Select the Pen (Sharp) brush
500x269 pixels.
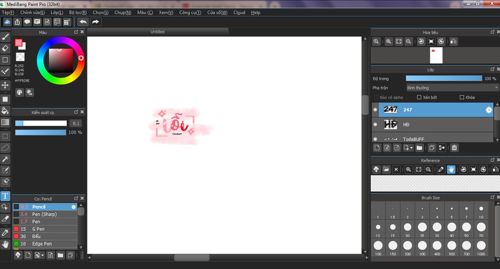tap(44, 214)
